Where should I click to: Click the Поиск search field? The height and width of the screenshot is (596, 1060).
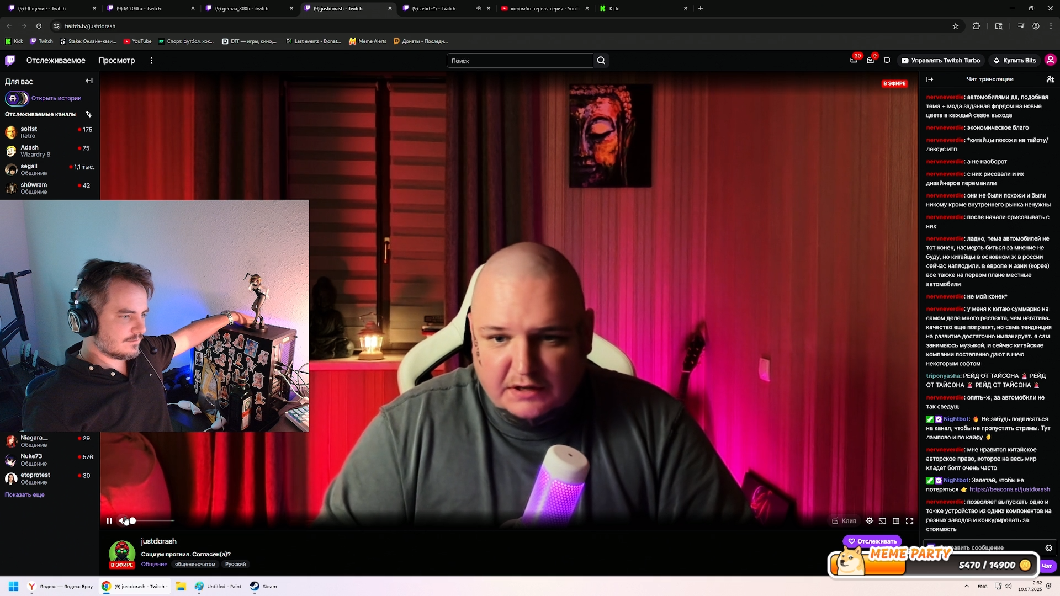click(x=520, y=61)
